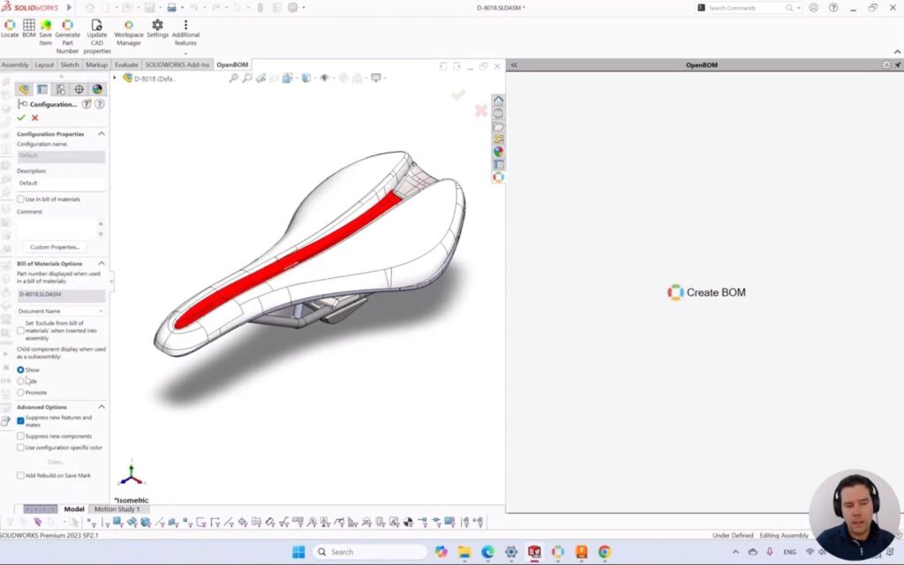Cancel configuration with red X
Image resolution: width=904 pixels, height=565 pixels.
35,117
